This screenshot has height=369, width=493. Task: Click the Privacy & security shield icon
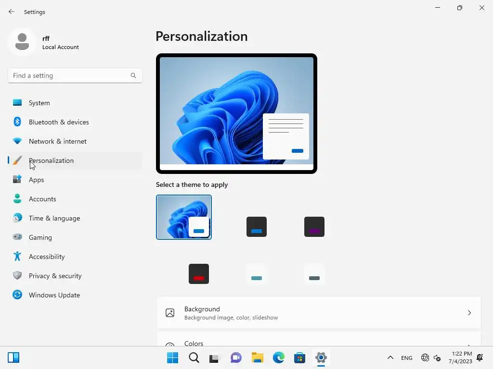tap(17, 275)
